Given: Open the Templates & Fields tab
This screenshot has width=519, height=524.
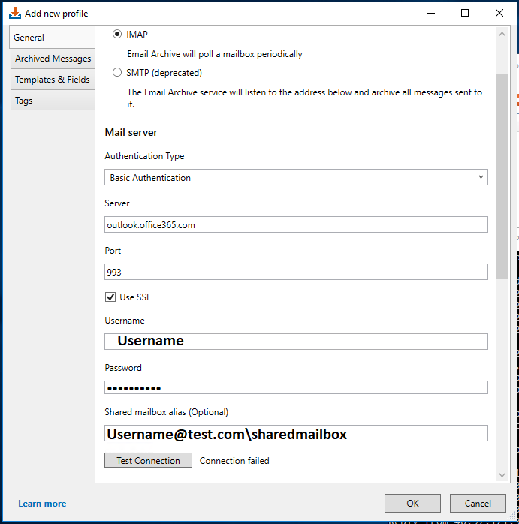Looking at the screenshot, I should click(53, 80).
